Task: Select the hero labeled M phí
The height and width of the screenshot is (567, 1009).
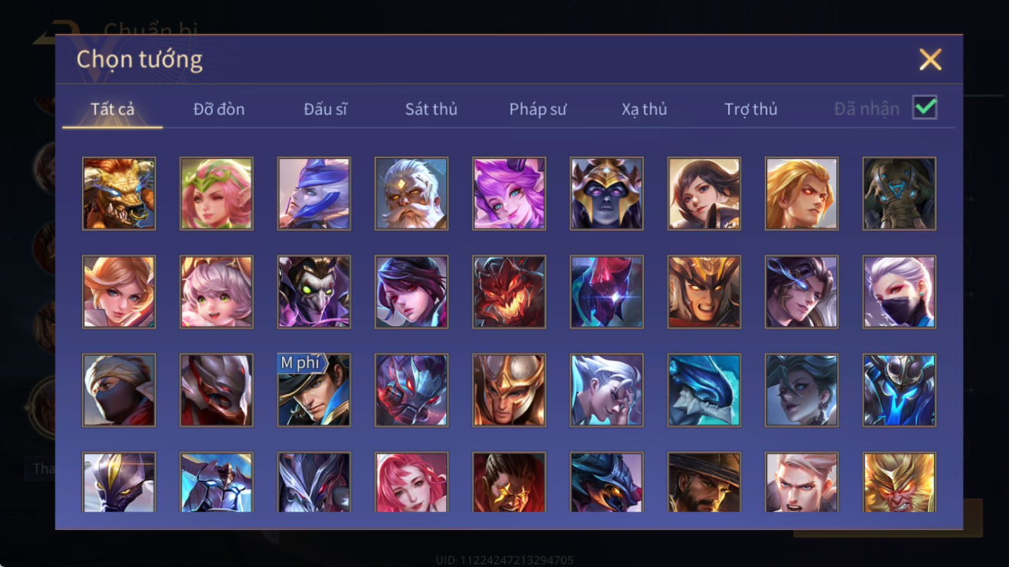Action: click(x=313, y=390)
